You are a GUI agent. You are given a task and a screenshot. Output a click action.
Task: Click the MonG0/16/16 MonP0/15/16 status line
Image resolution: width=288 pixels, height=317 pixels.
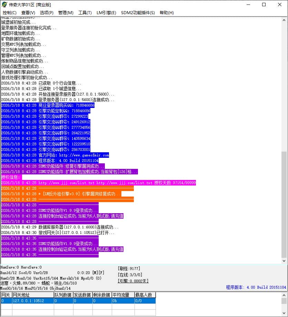[x=35, y=288]
